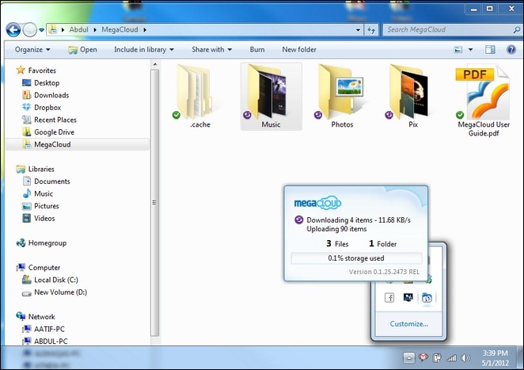This screenshot has width=524, height=370.
Task: Click the change view icon
Action: click(458, 50)
